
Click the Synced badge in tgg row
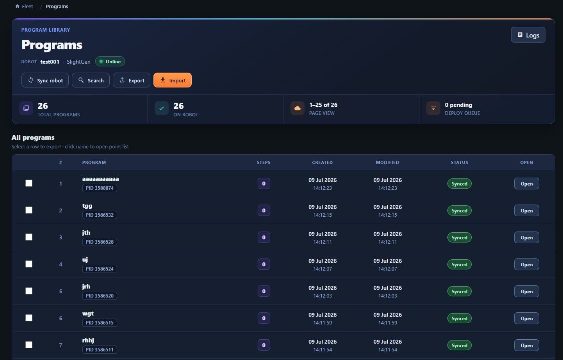point(459,210)
